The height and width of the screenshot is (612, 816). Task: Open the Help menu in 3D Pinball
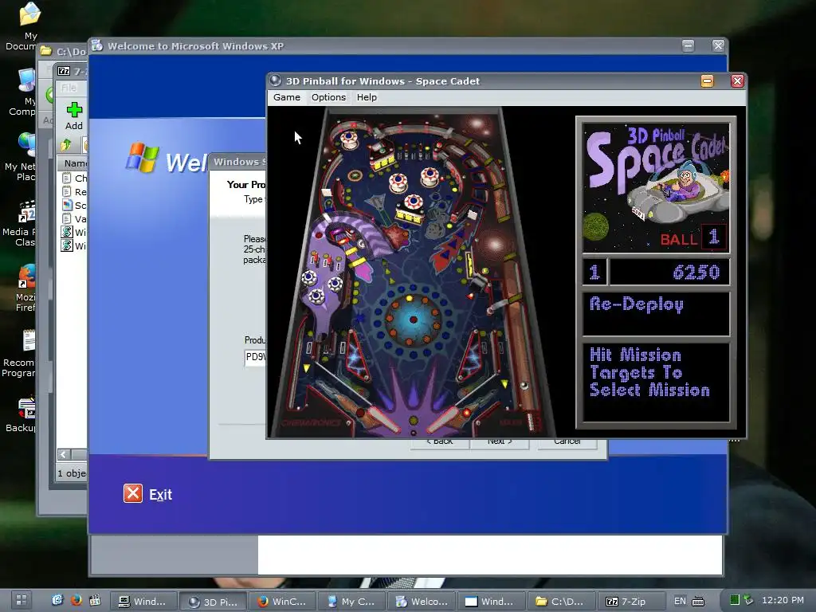coord(367,97)
